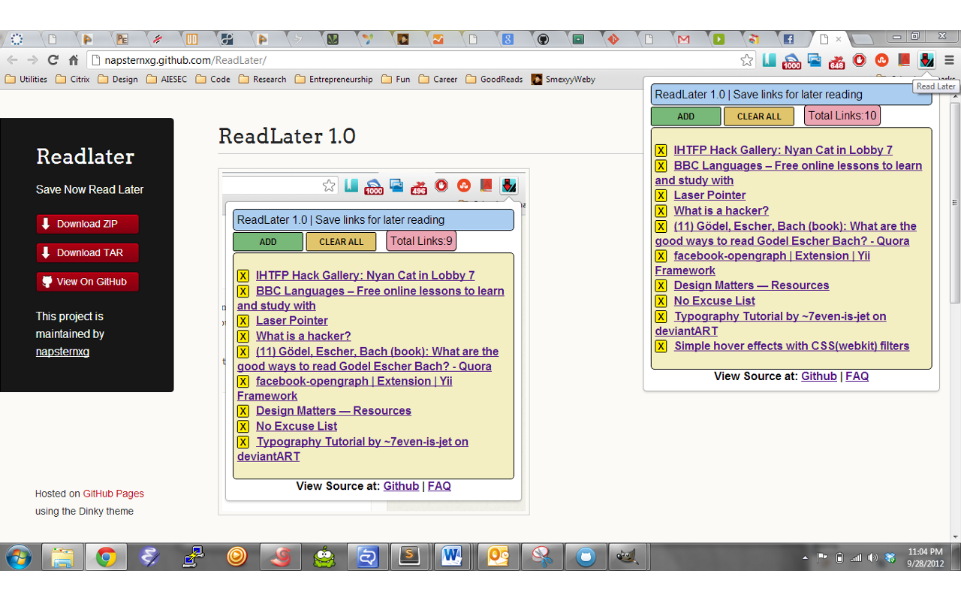Screen dimensions: 961x601
Task: Click the StumbleUpon extension icon in toolbar
Action: tap(882, 60)
